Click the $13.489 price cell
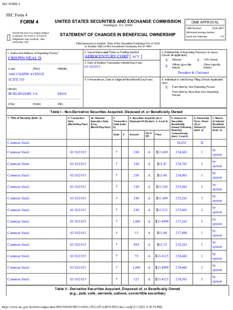This screenshot has height=310, width=233. pyautogui.click(x=161, y=152)
